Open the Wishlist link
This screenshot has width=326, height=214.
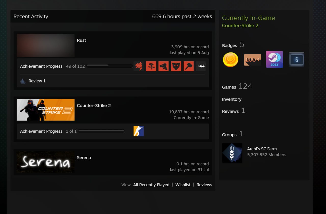pos(183,185)
